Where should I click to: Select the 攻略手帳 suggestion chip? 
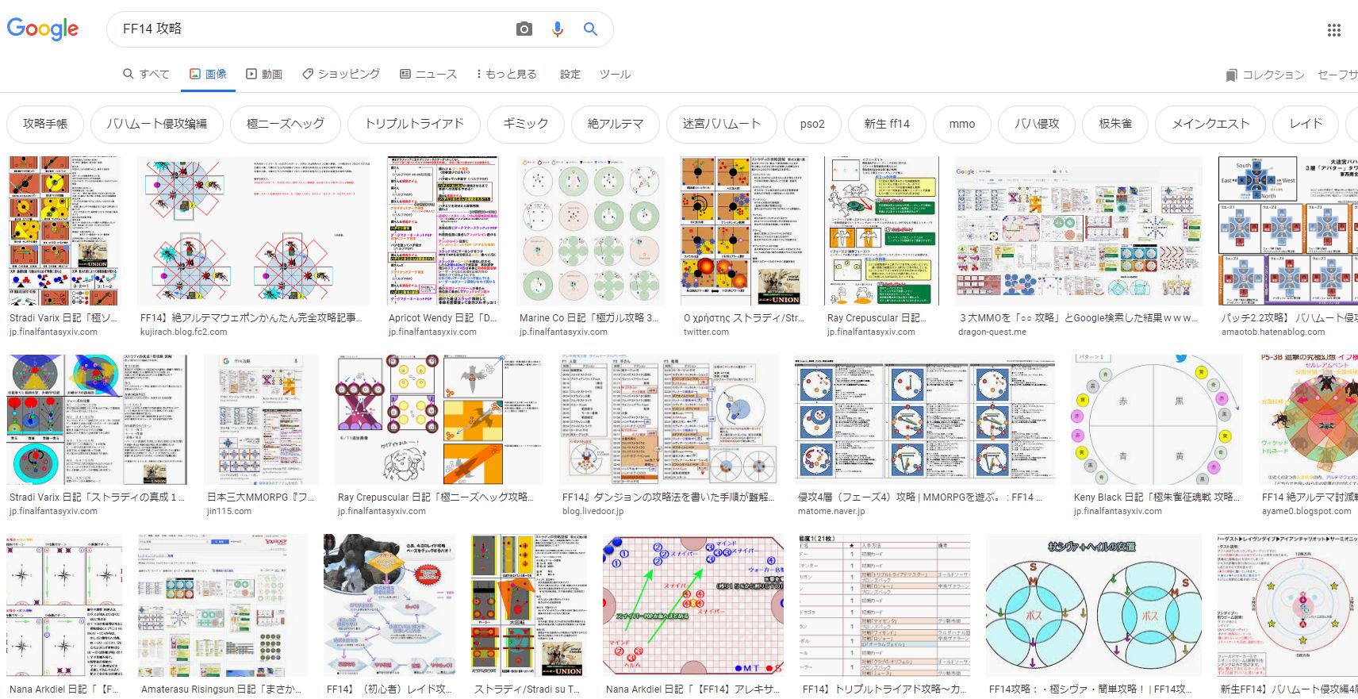45,124
